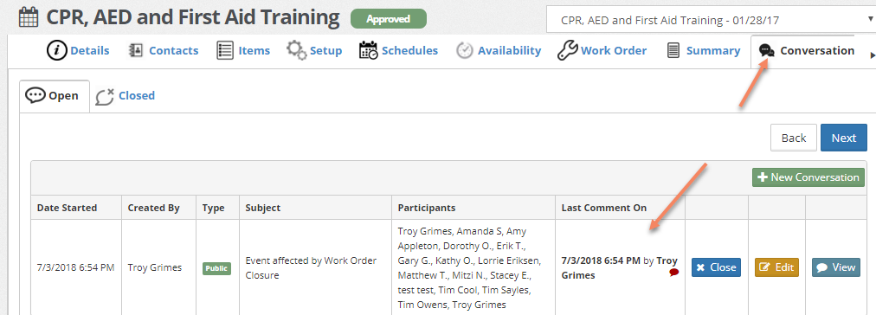
Task: Close the Work Order Closure conversation
Action: [716, 267]
